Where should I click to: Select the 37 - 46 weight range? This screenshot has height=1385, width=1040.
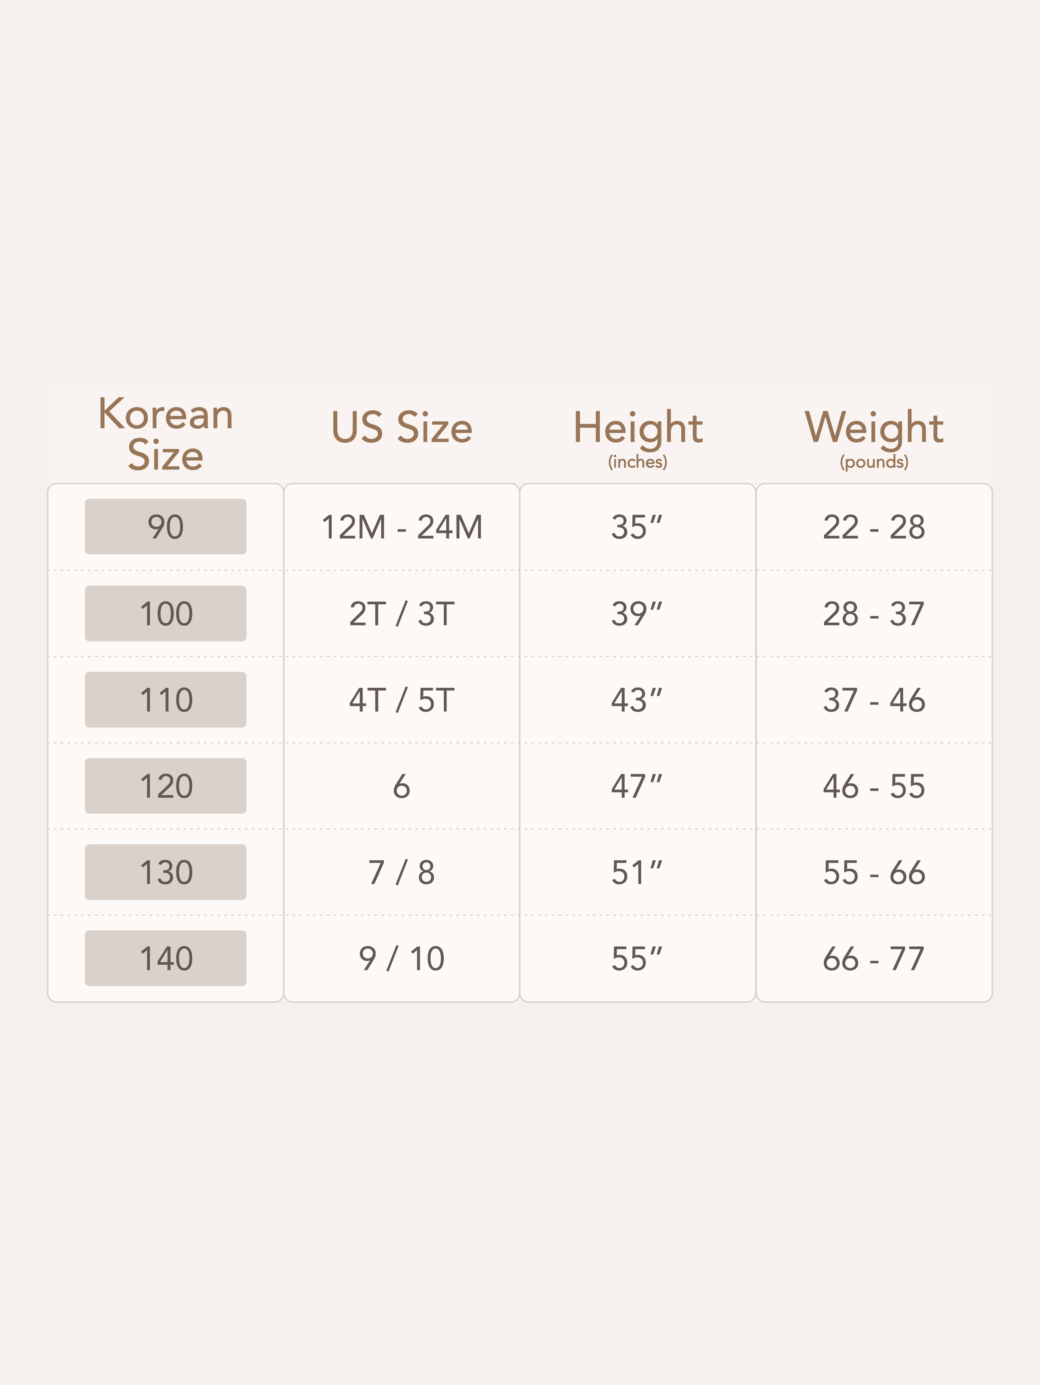click(x=874, y=700)
